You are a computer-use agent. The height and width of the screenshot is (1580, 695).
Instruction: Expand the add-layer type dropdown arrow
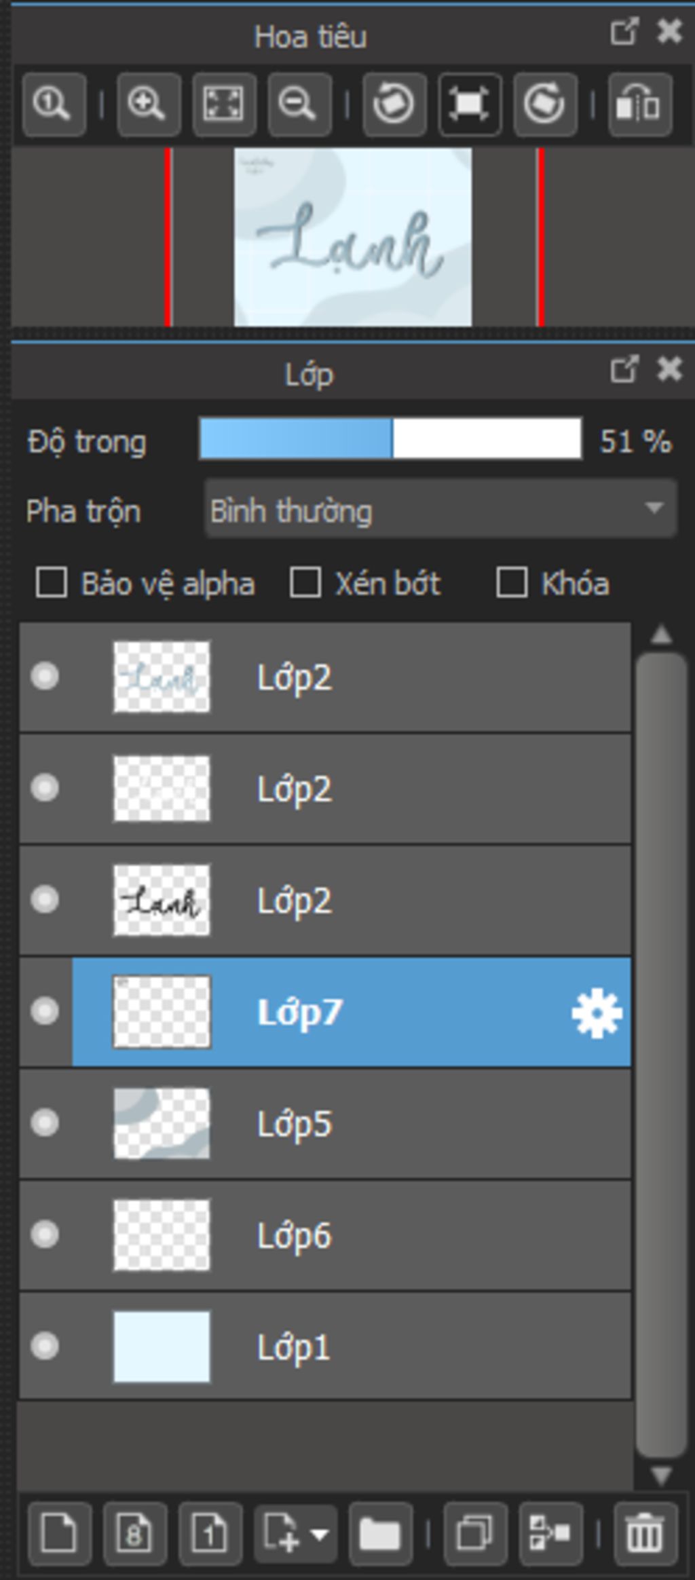[320, 1533]
